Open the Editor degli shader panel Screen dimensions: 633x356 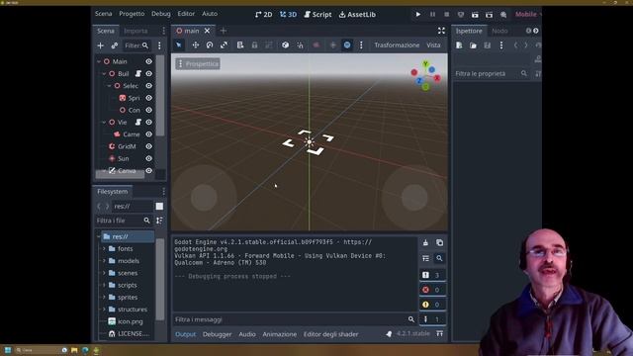[x=330, y=334]
